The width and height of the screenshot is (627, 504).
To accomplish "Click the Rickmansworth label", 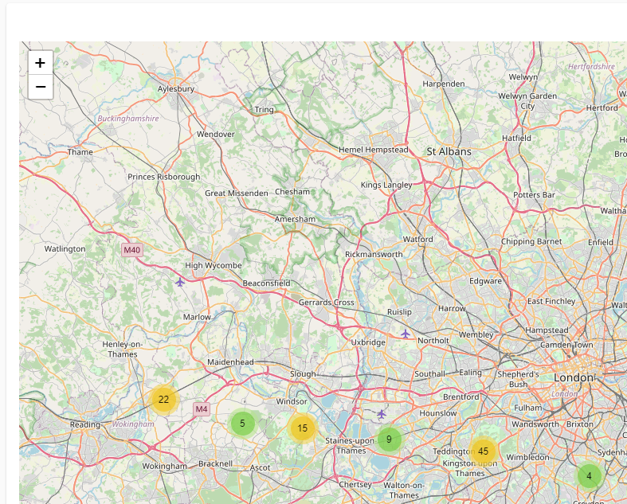I will click(x=374, y=254).
